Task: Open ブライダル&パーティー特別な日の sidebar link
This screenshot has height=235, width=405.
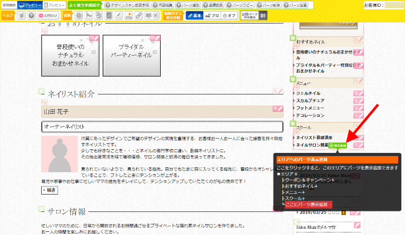Action: pos(328,68)
